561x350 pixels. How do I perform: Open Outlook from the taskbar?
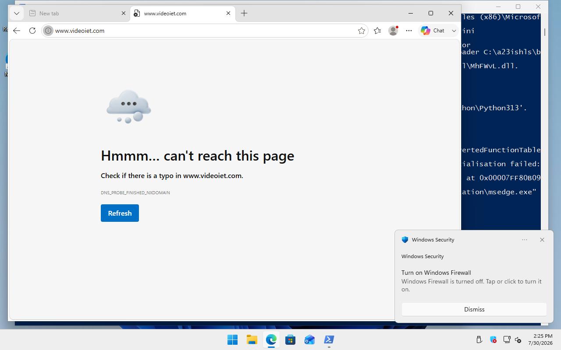pos(309,339)
